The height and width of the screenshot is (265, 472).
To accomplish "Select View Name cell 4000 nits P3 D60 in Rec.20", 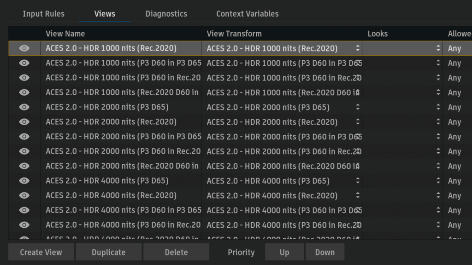I will pyautogui.click(x=121, y=225).
